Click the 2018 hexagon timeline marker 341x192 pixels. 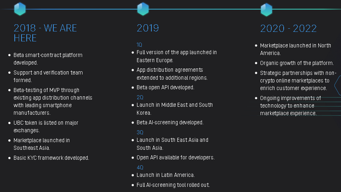20,9
